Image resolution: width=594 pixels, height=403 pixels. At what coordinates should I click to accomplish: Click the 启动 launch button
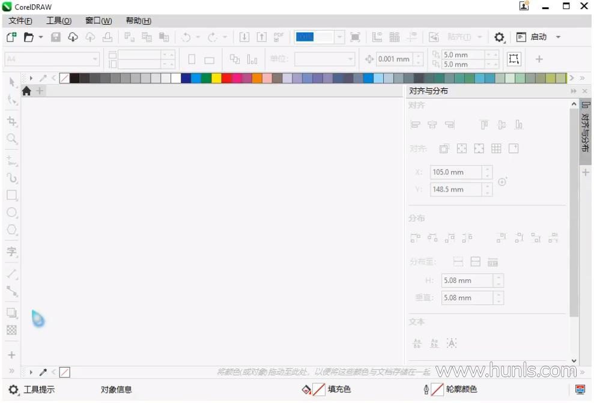532,37
